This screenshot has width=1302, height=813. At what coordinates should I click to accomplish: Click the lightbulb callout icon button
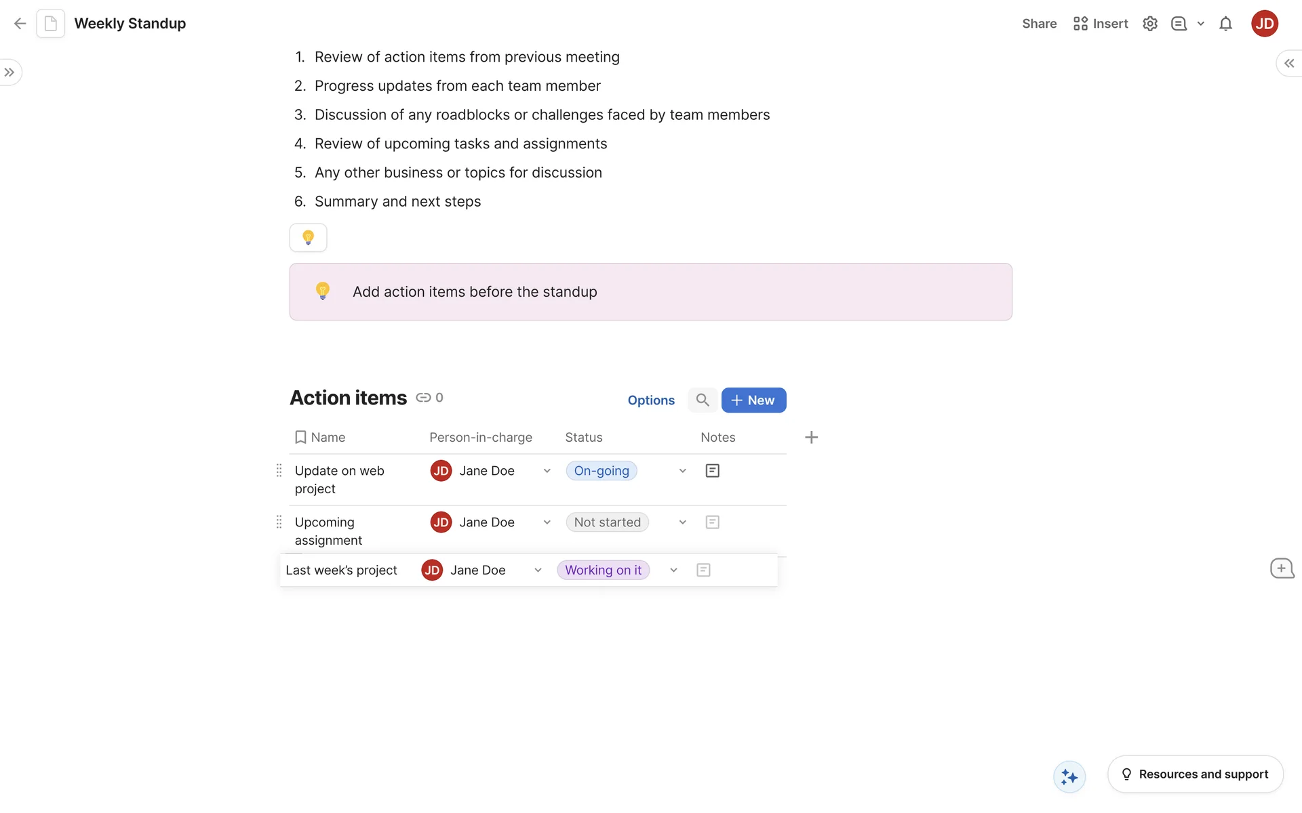[308, 238]
